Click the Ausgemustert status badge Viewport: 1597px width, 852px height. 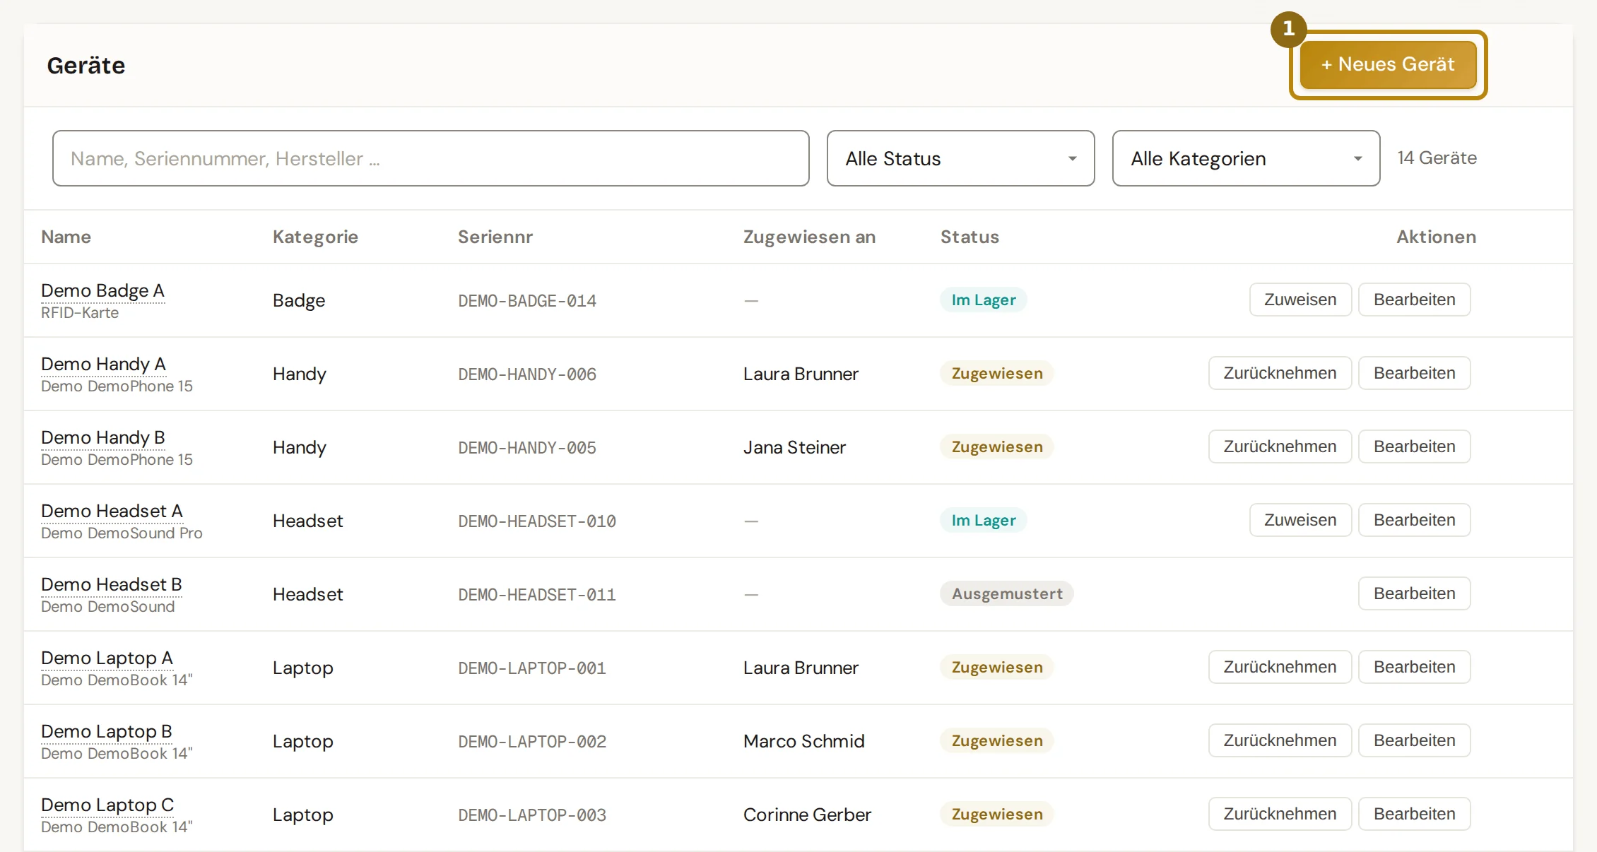1007,593
